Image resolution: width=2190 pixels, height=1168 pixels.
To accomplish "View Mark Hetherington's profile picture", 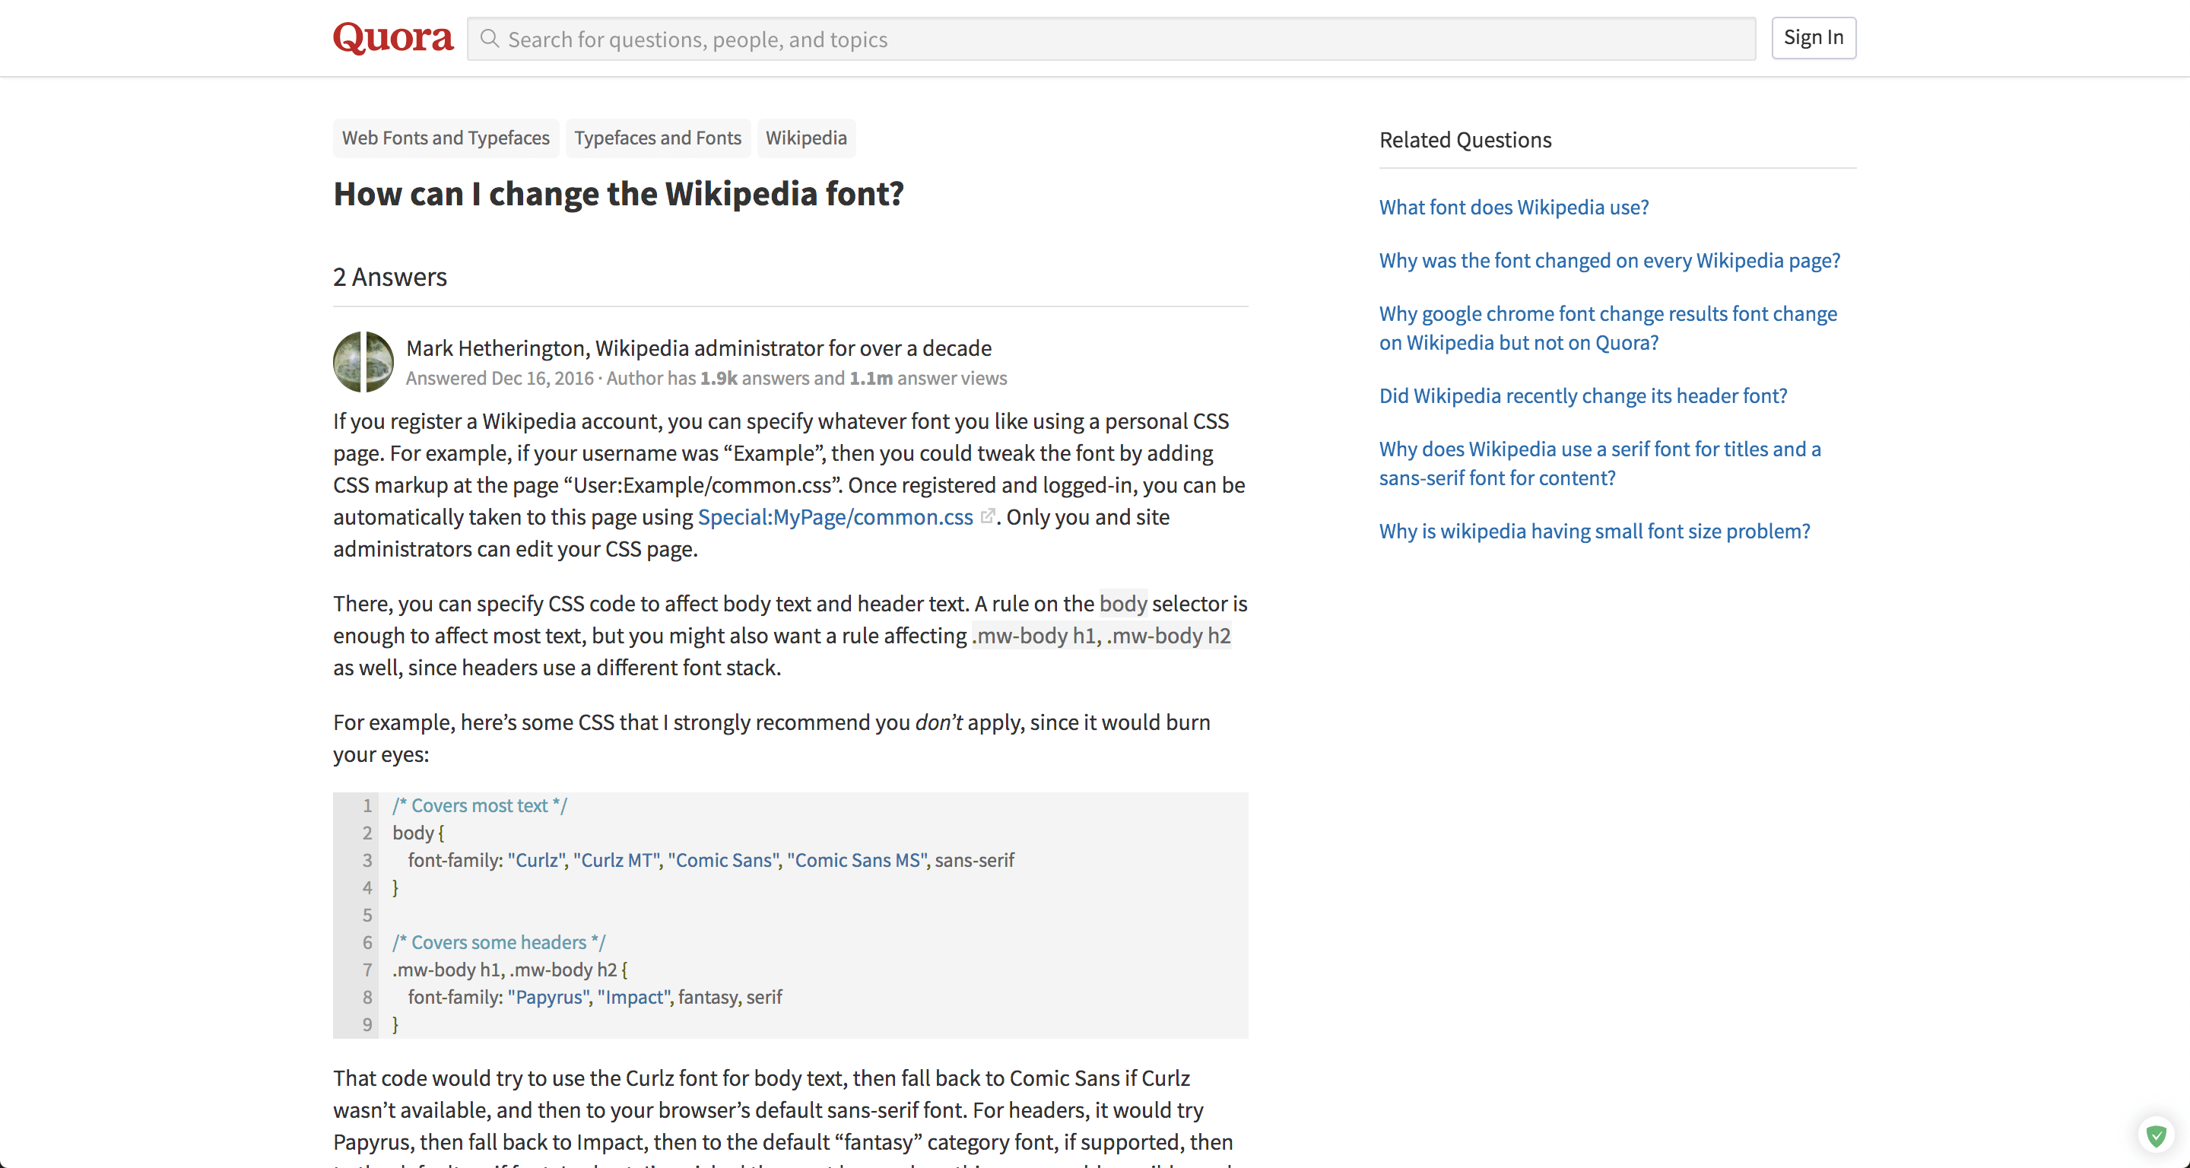I will pos(363,361).
